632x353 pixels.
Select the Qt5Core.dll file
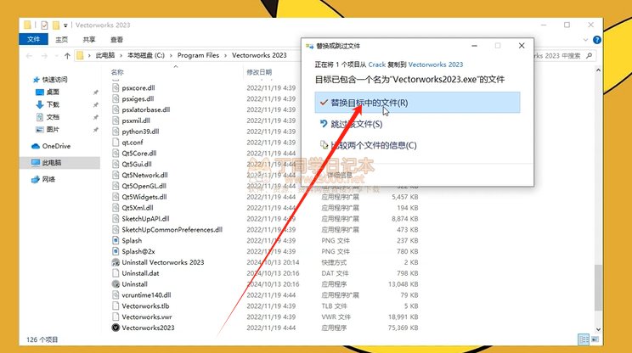click(139, 153)
